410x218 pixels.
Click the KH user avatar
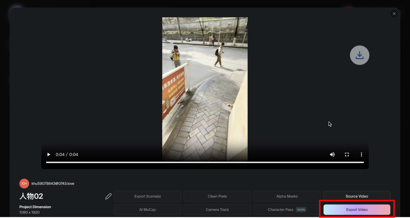pos(24,183)
